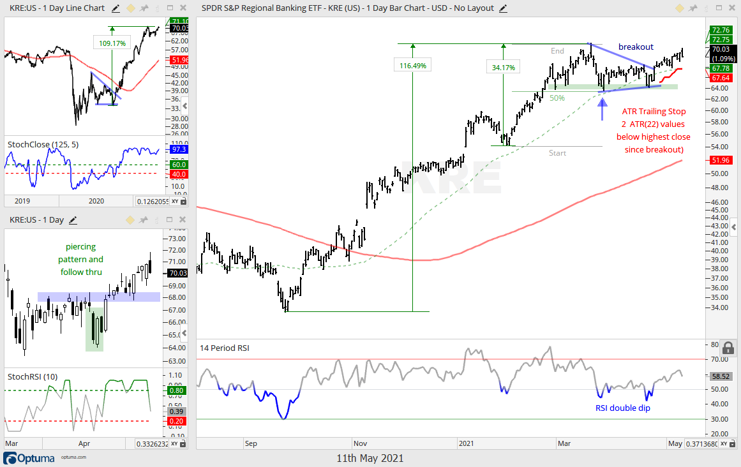The height and width of the screenshot is (467, 741).
Task: Click XY scaling button in main bar chart
Action: point(724,444)
